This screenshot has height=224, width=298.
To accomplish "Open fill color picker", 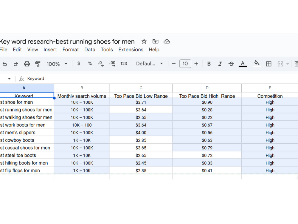I will [257, 63].
